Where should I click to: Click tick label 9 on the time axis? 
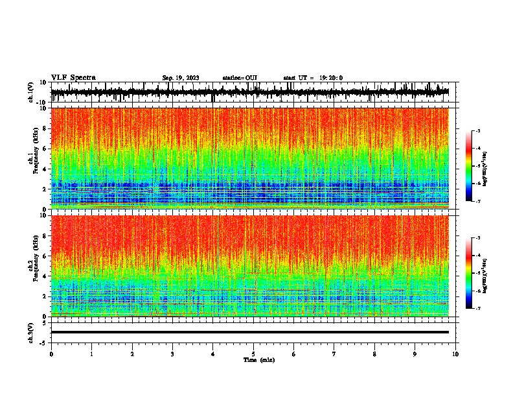(415, 354)
